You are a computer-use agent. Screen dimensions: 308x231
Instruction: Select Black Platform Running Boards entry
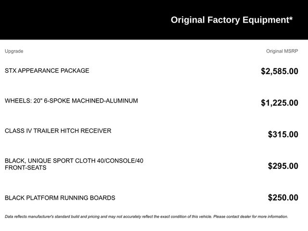point(60,198)
